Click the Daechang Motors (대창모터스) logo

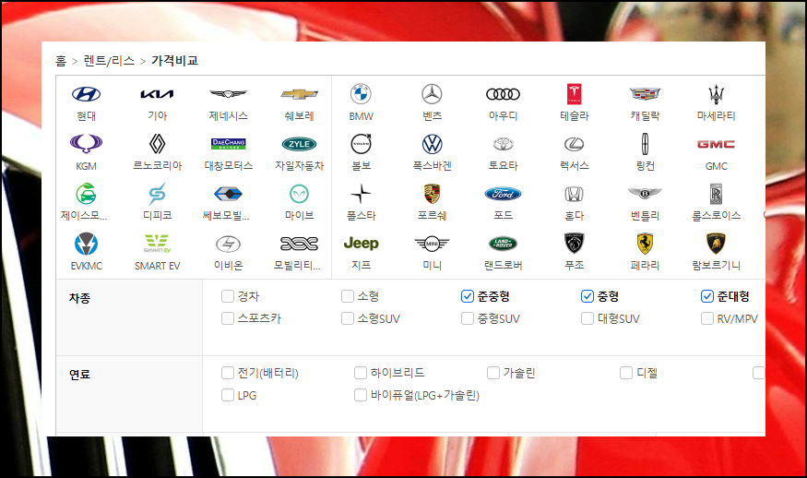pos(228,144)
